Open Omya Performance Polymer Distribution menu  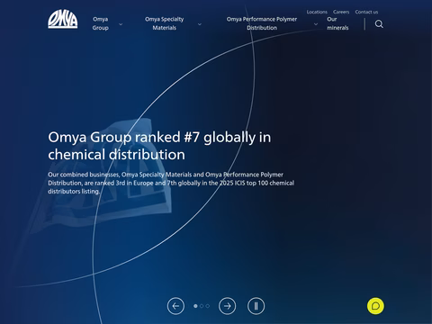[x=262, y=23]
